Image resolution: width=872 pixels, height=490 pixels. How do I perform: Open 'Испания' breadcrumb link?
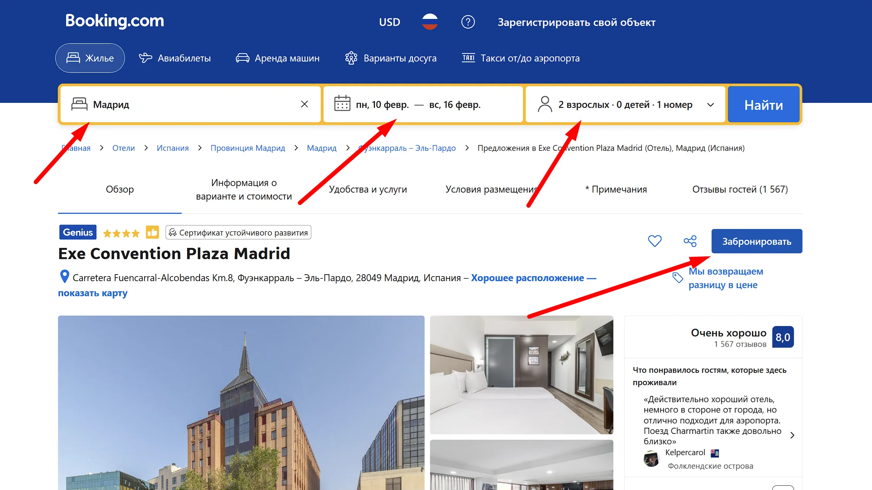[x=172, y=148]
